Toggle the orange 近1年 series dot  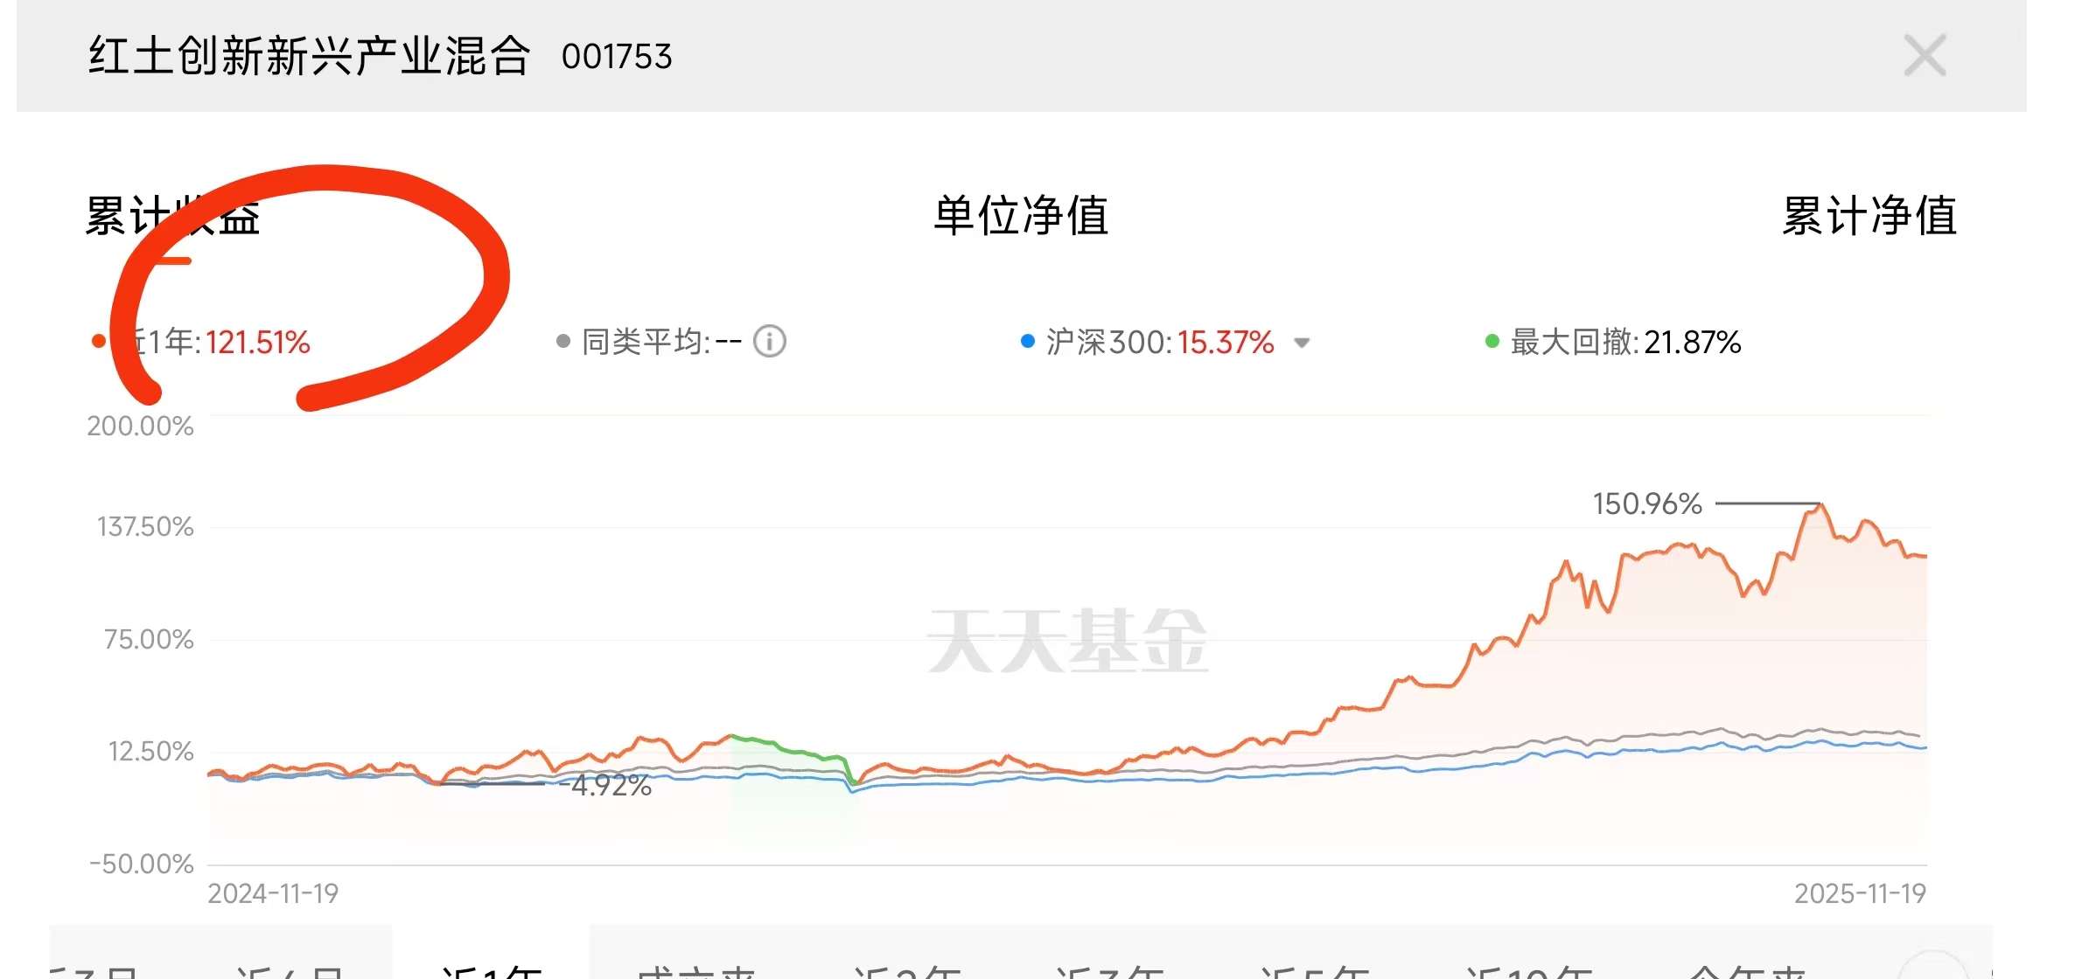(99, 341)
